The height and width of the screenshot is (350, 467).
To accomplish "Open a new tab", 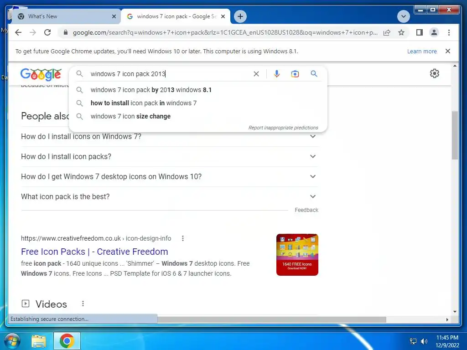I will (x=240, y=16).
